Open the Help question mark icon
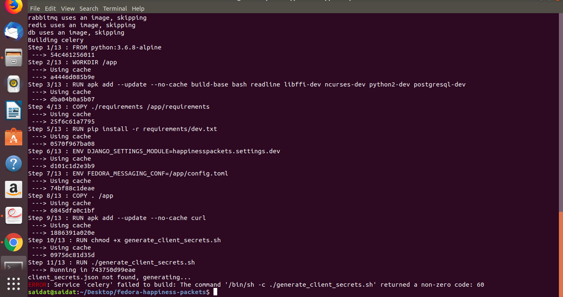The image size is (563, 297). pyautogui.click(x=14, y=164)
